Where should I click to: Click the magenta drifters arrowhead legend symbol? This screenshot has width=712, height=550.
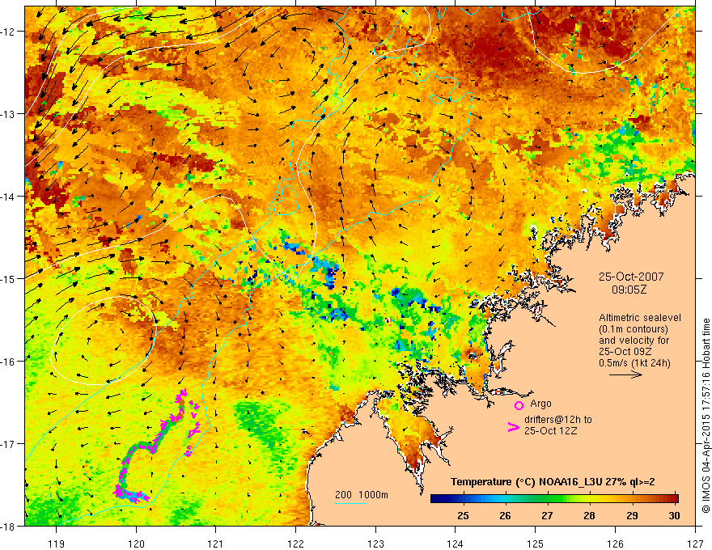pos(513,427)
